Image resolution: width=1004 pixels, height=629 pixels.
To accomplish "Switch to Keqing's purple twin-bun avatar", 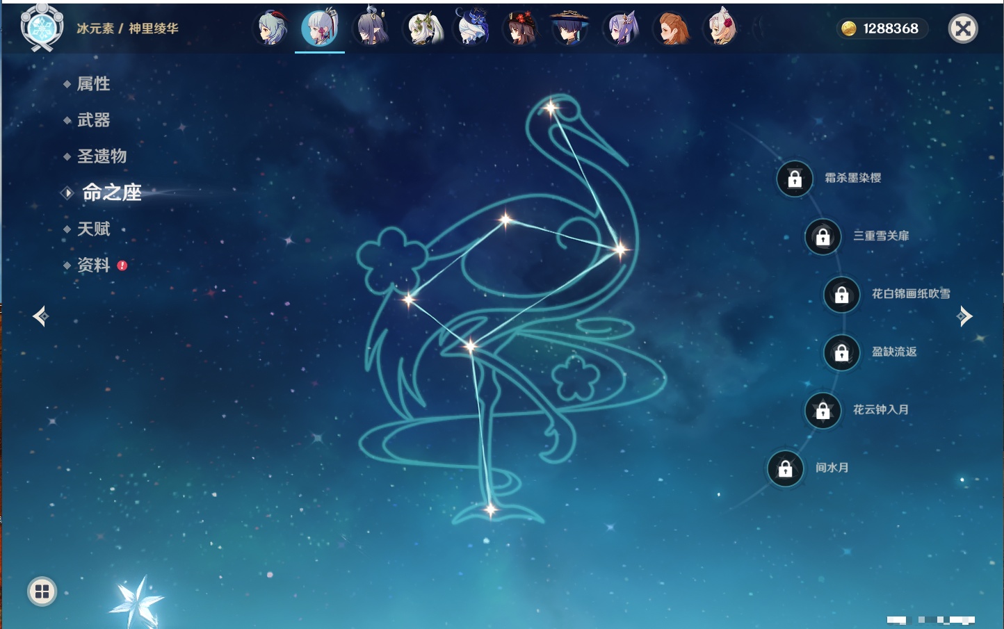I will (621, 28).
